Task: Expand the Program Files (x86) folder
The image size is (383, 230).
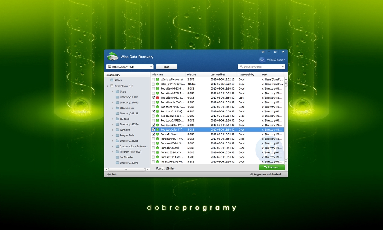Action: tap(113, 152)
